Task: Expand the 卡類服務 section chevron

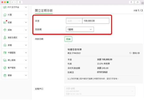Action: tap(26, 53)
